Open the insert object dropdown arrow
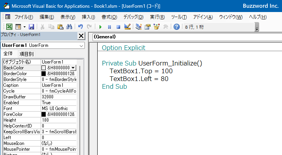Screen dimensions: 282x155 [24, 27]
